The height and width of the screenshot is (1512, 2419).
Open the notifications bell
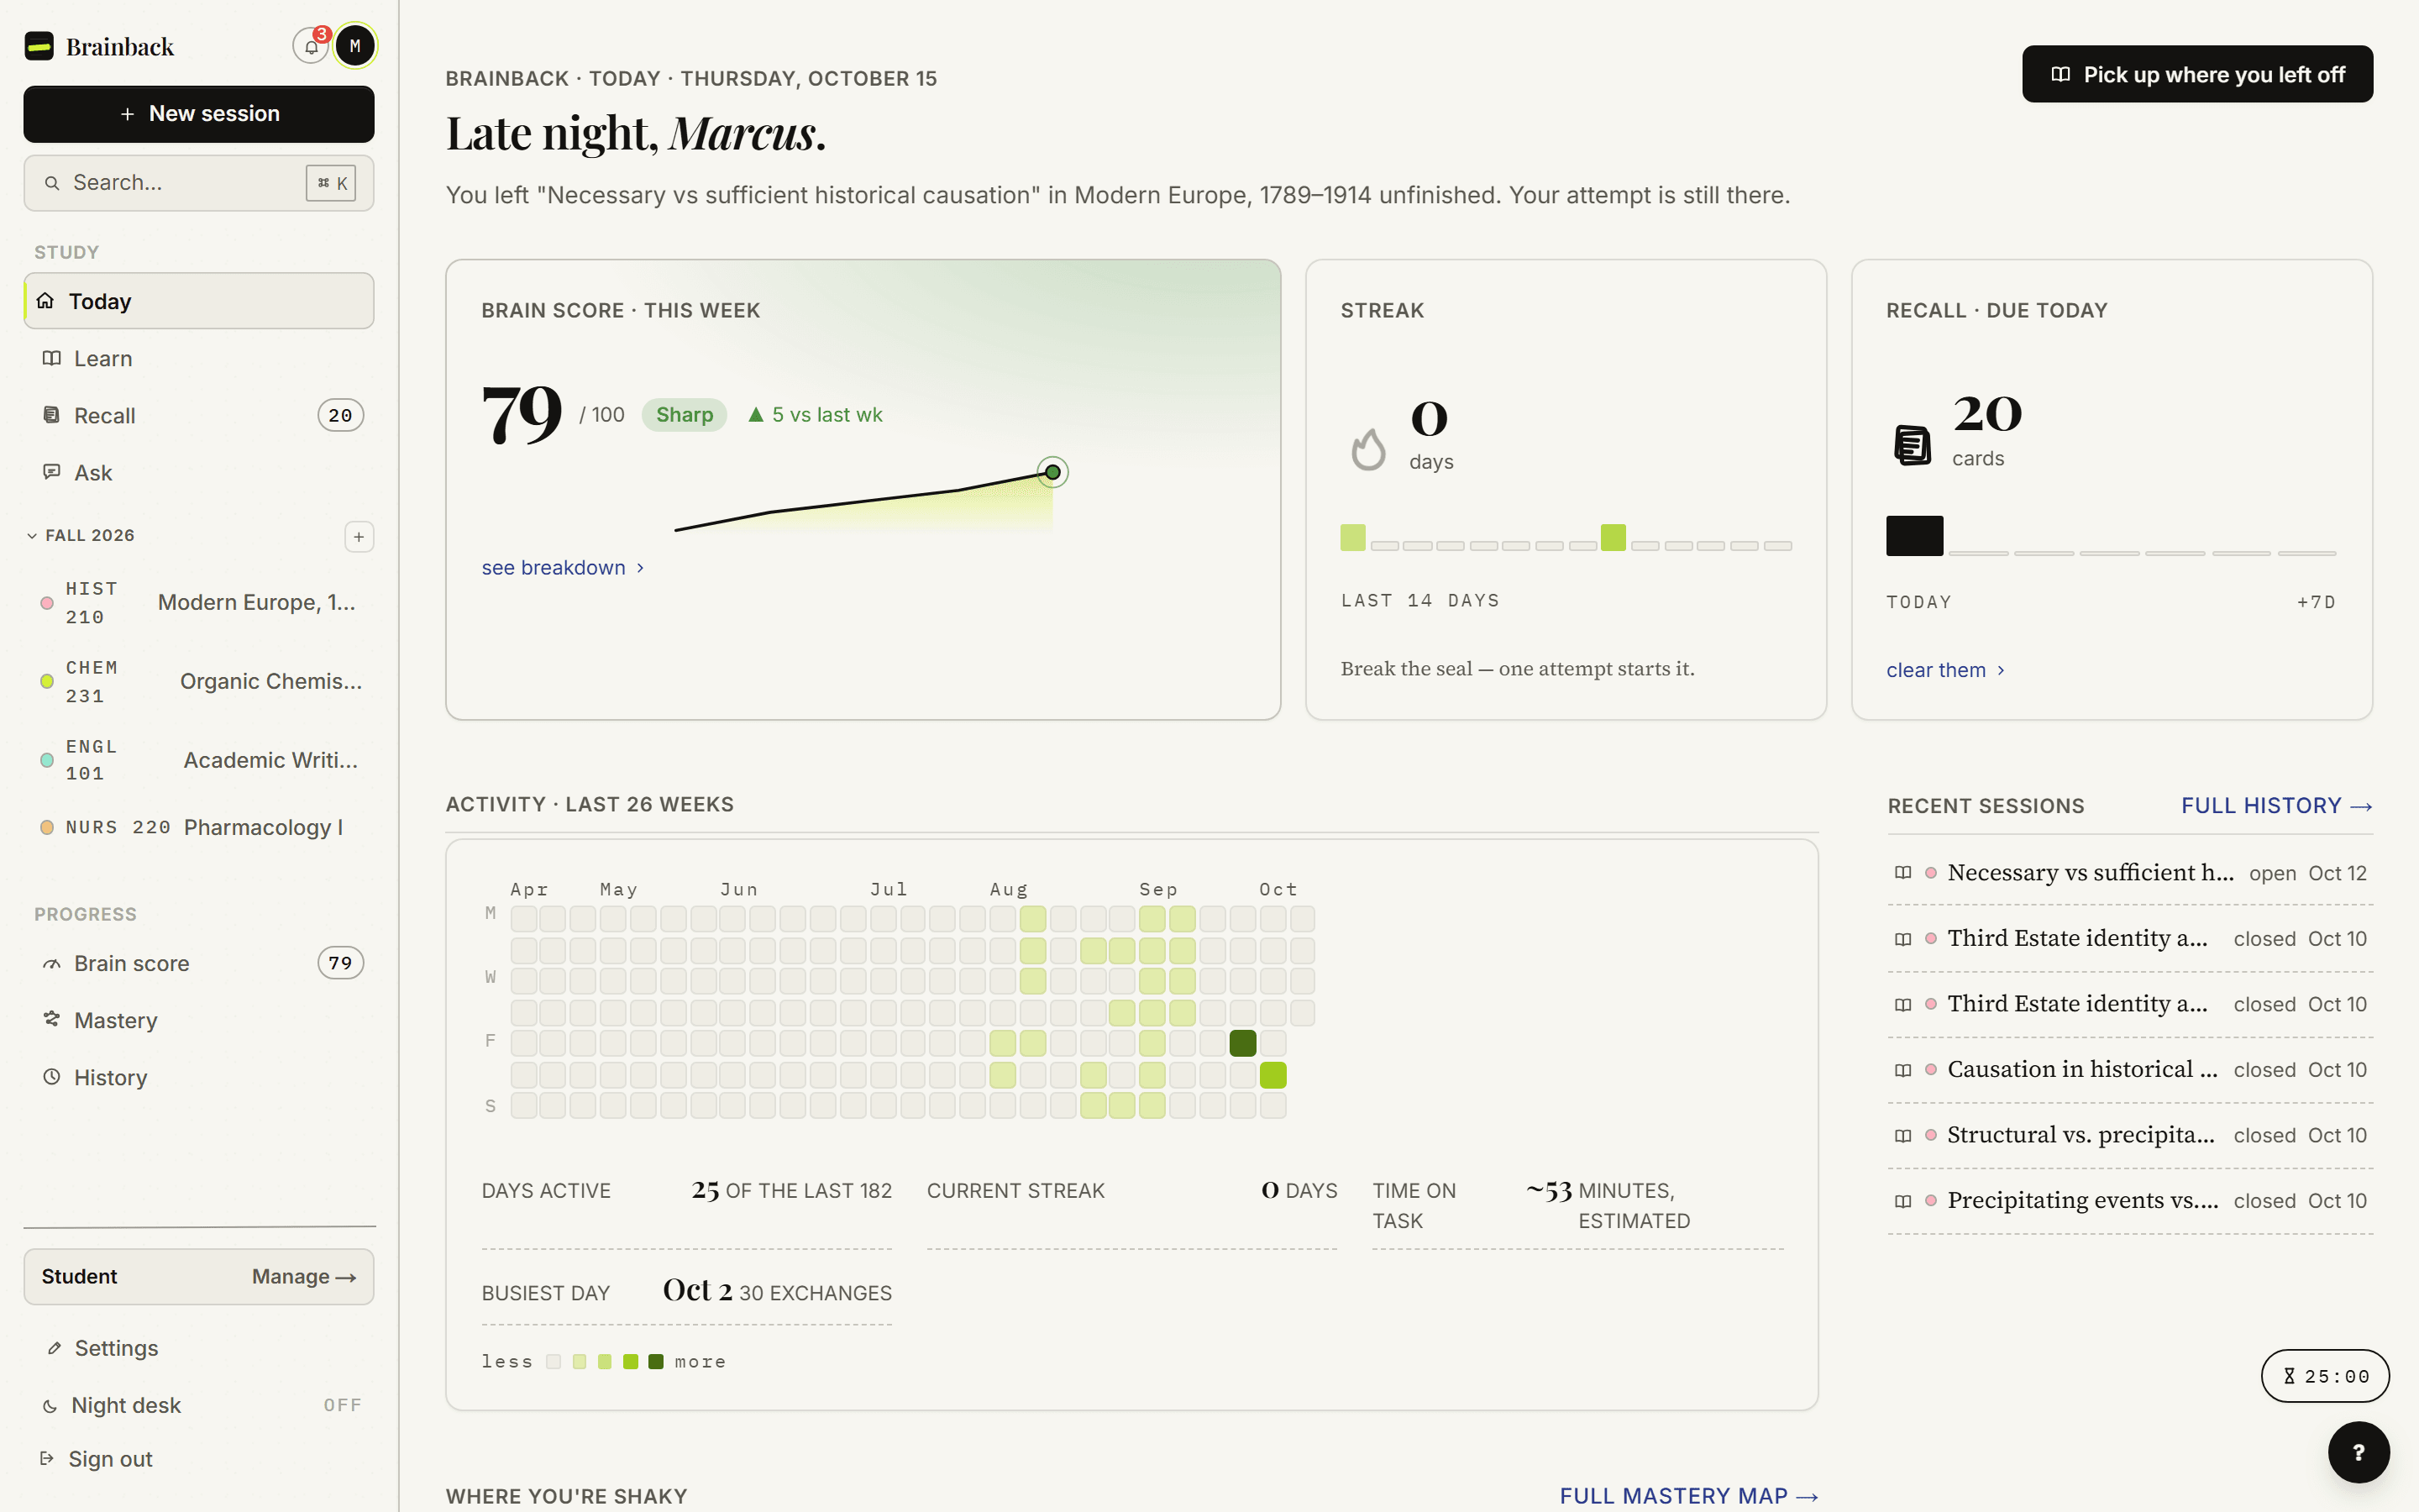click(311, 46)
